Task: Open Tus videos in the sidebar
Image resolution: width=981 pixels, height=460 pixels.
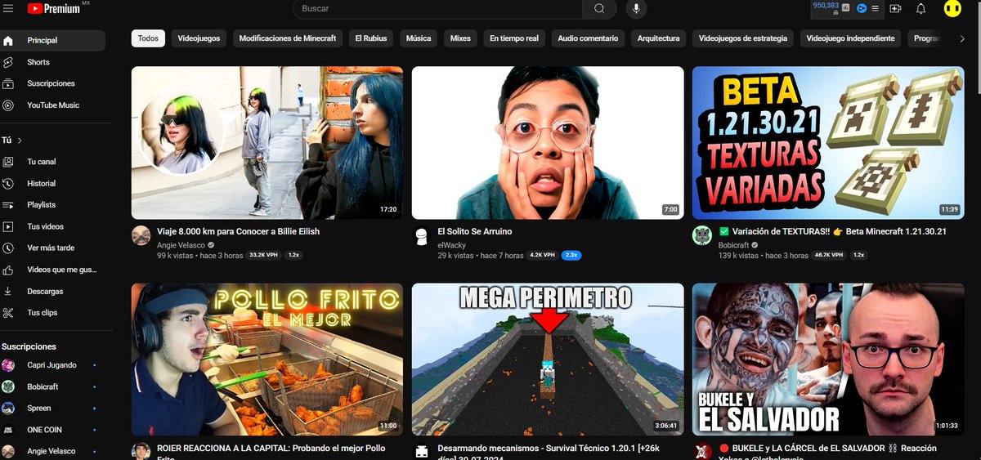Action: point(53,226)
